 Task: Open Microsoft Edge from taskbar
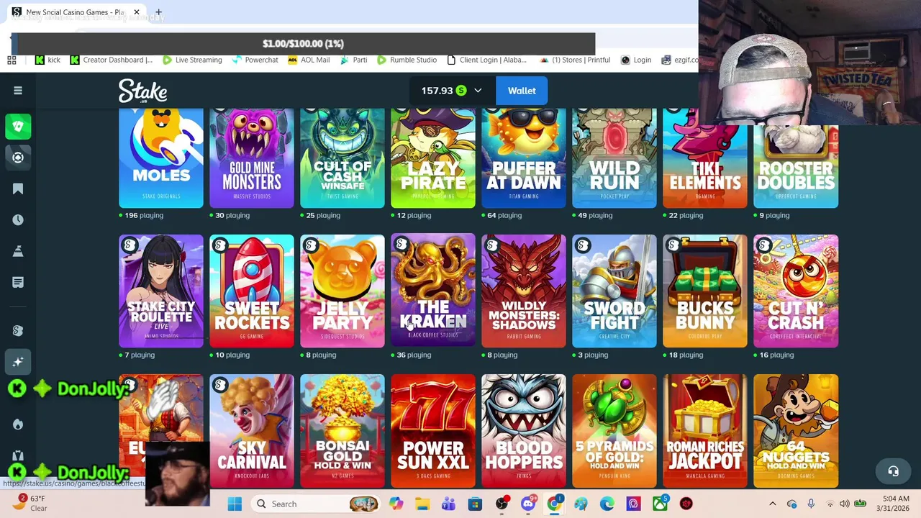(607, 504)
